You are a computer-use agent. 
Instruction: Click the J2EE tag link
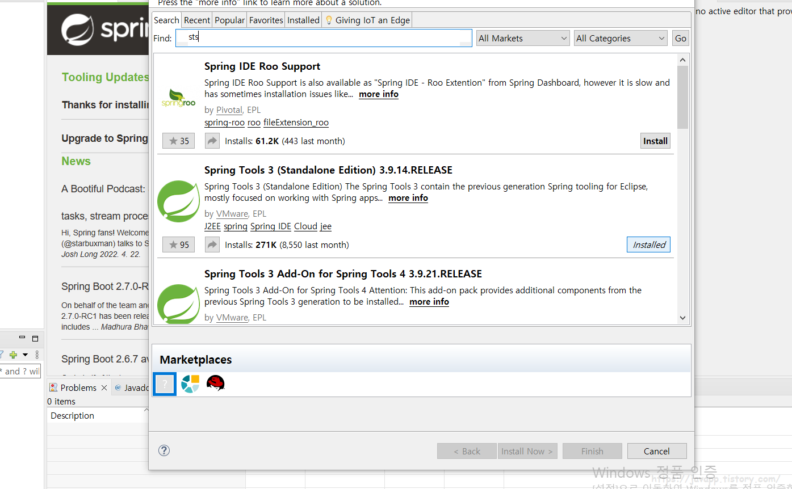[212, 226]
